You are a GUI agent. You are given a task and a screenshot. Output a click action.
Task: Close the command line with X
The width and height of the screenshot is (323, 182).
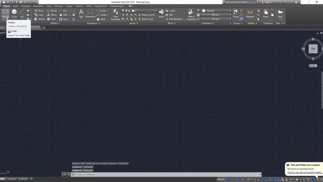(65, 174)
